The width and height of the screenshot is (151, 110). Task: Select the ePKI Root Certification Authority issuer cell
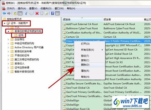(123, 79)
